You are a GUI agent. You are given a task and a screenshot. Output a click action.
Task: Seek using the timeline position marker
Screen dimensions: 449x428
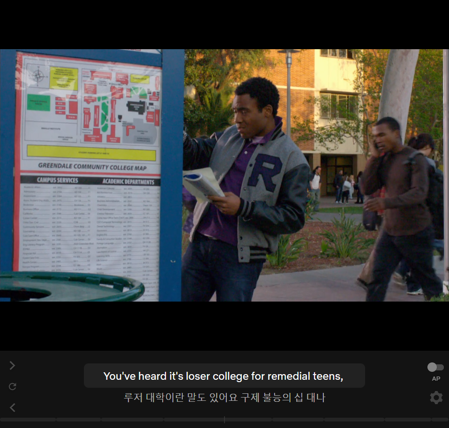coord(224,420)
